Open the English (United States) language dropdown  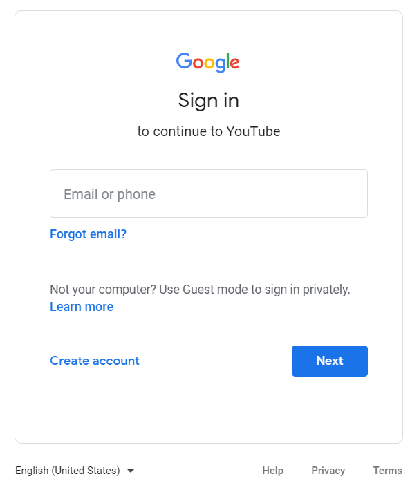75,471
